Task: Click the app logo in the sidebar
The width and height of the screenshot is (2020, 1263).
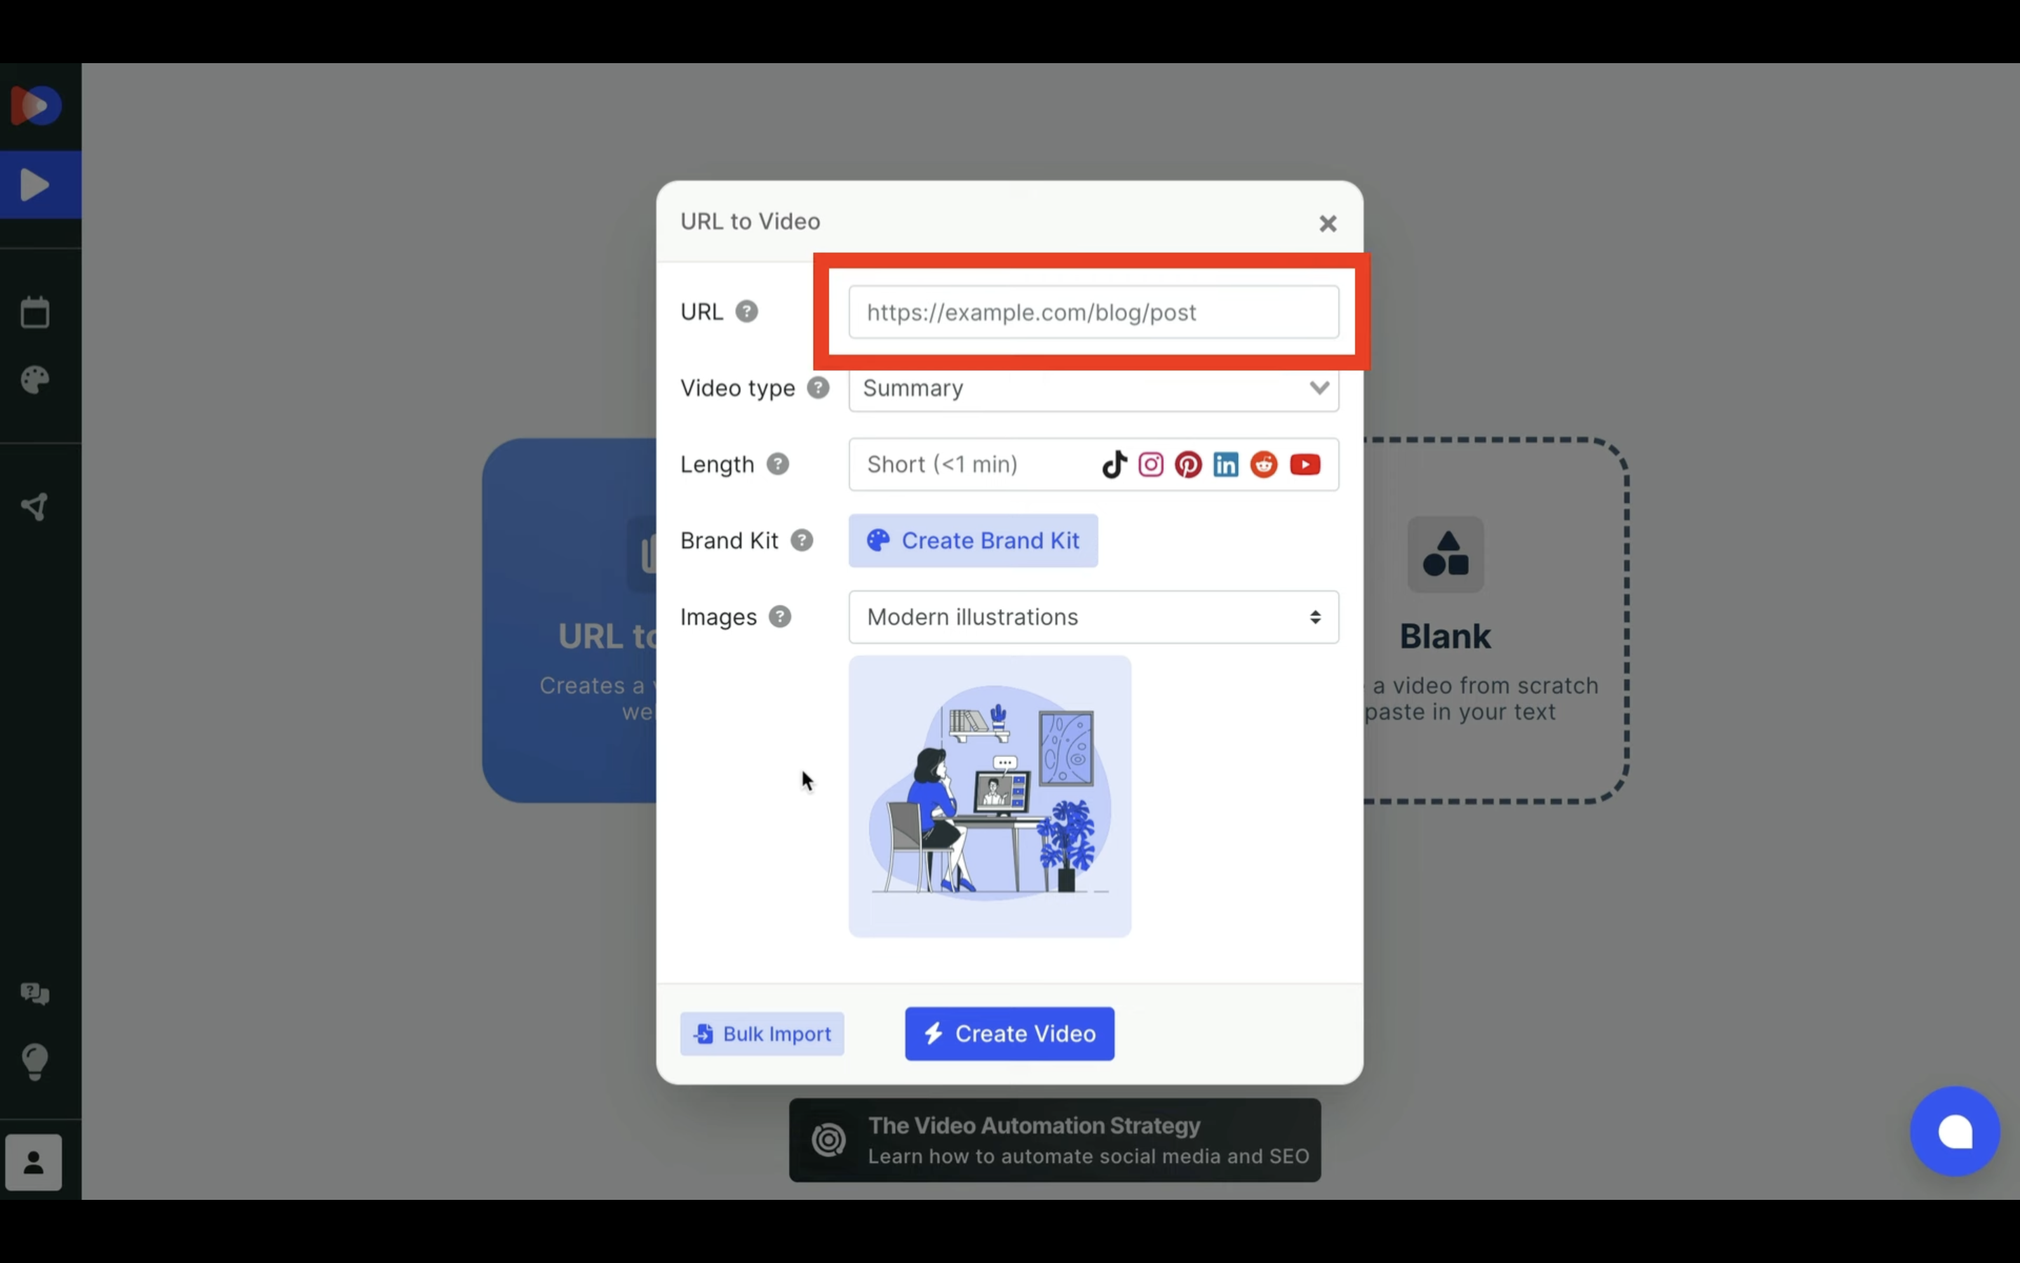Action: pos(35,106)
